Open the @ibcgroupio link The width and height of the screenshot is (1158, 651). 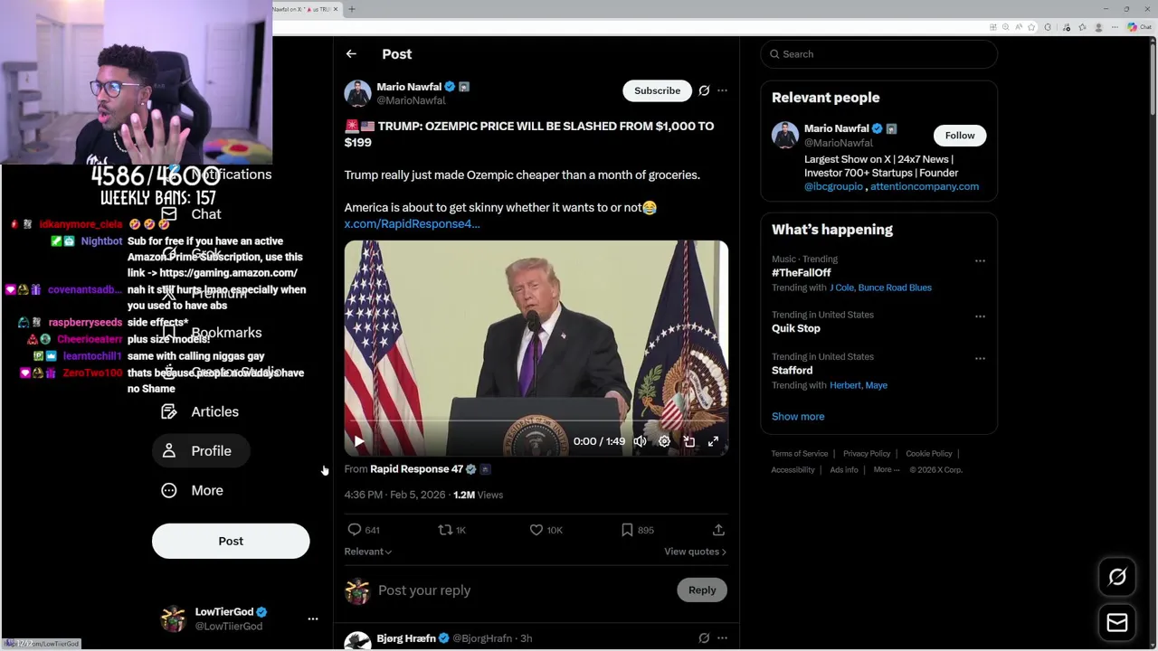833,186
